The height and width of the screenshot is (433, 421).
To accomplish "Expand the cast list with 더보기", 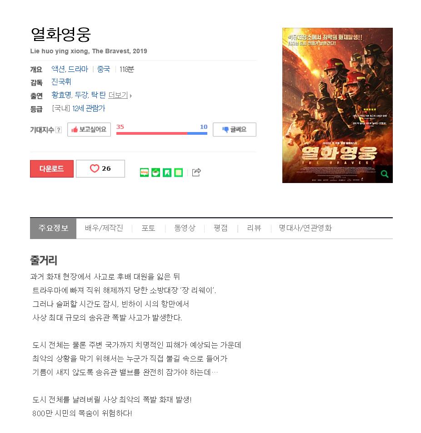I will (120, 95).
